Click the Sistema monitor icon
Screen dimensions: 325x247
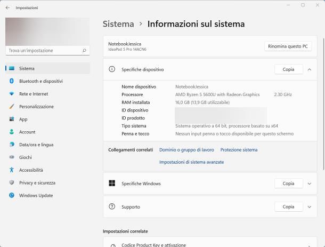click(x=12, y=68)
